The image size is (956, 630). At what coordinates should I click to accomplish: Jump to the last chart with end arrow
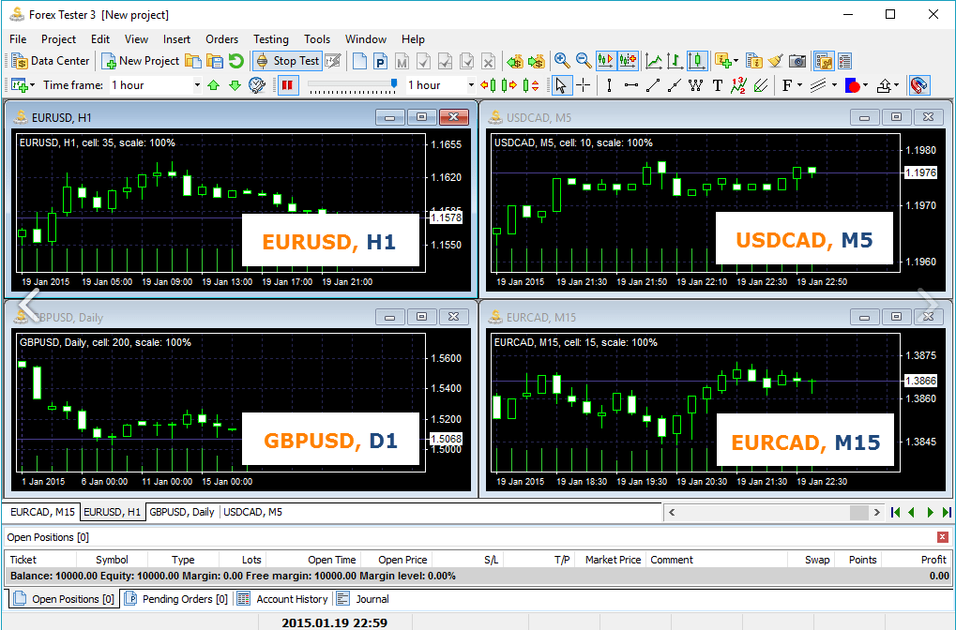pos(947,513)
